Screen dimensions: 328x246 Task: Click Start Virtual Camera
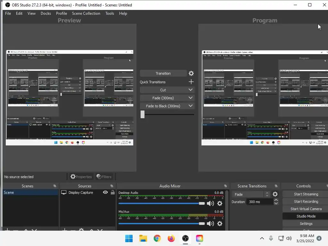pos(306,209)
